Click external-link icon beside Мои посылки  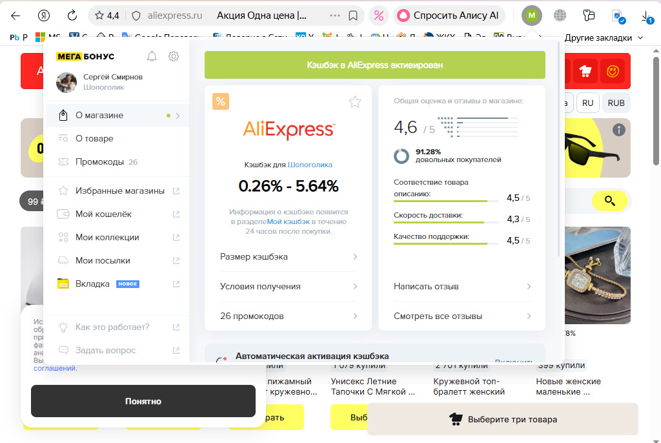[176, 261]
